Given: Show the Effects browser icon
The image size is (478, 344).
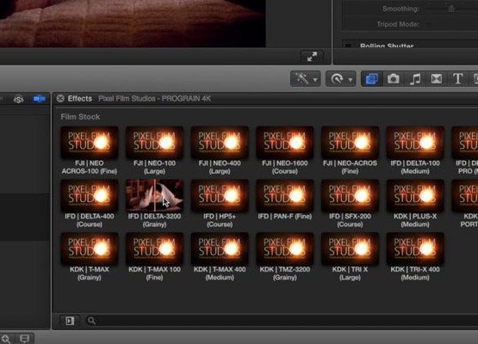Looking at the screenshot, I should 371,79.
